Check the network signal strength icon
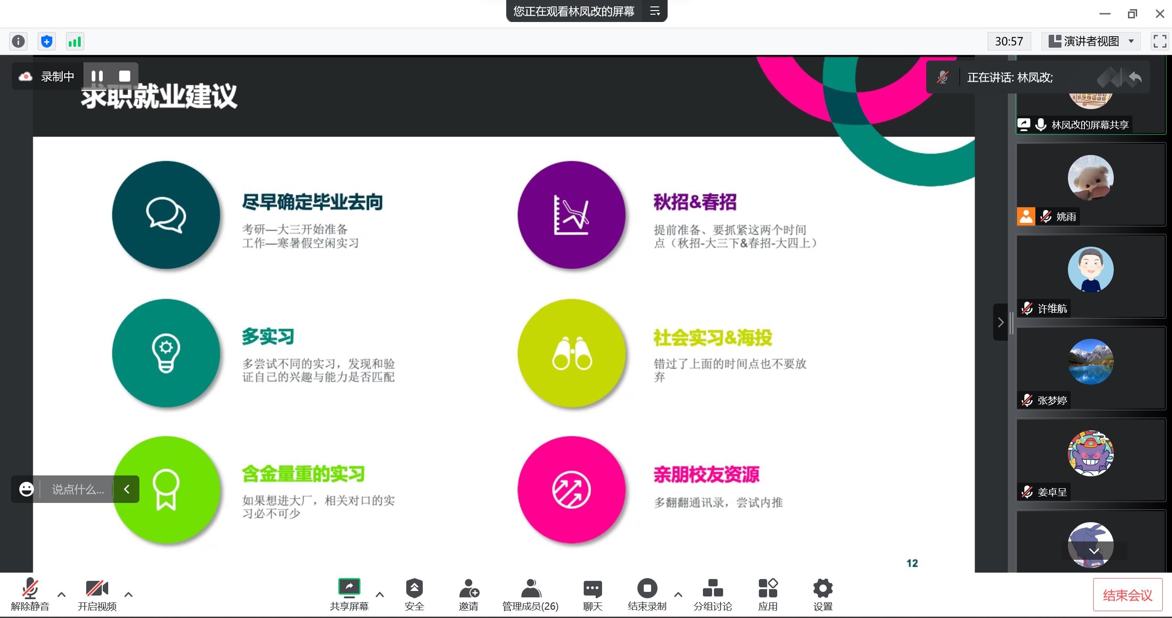Viewport: 1172px width, 618px height. coord(75,42)
